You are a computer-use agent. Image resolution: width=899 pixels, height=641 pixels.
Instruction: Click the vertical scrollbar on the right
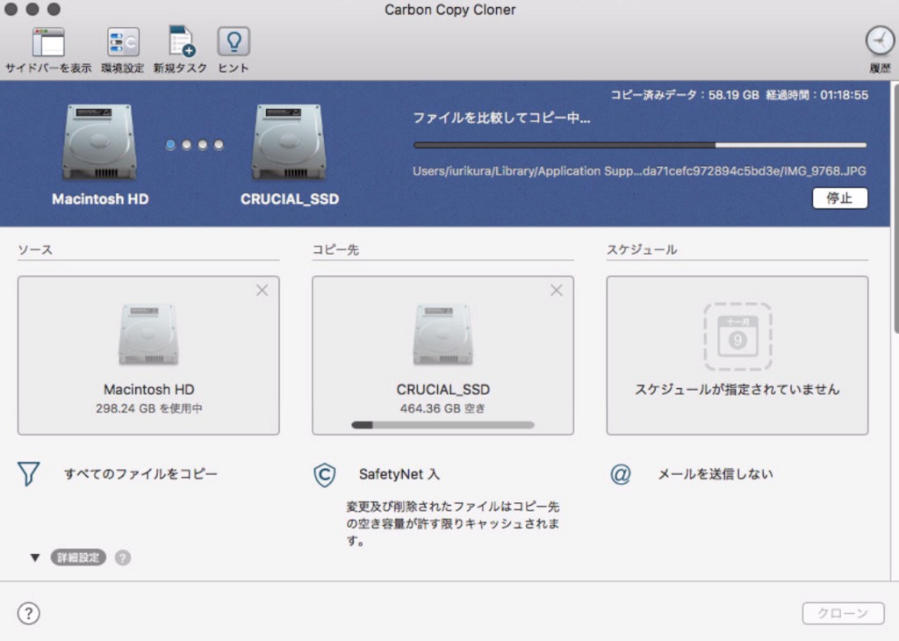point(895,209)
